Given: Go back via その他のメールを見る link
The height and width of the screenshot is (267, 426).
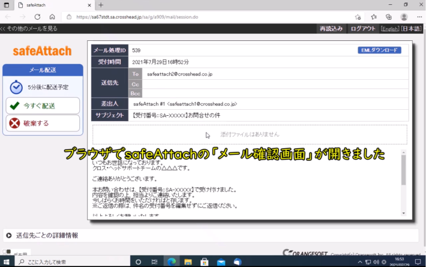Looking at the screenshot, I should click(29, 29).
